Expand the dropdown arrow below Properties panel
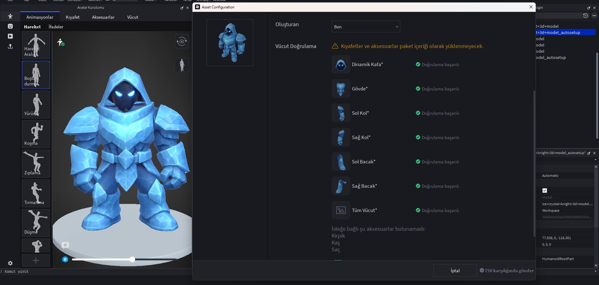This screenshot has height=285, width=599. pos(596,272)
